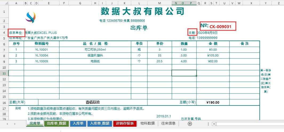Click the 数量 header cell
The height and width of the screenshot is (132, 284).
[x=184, y=44]
